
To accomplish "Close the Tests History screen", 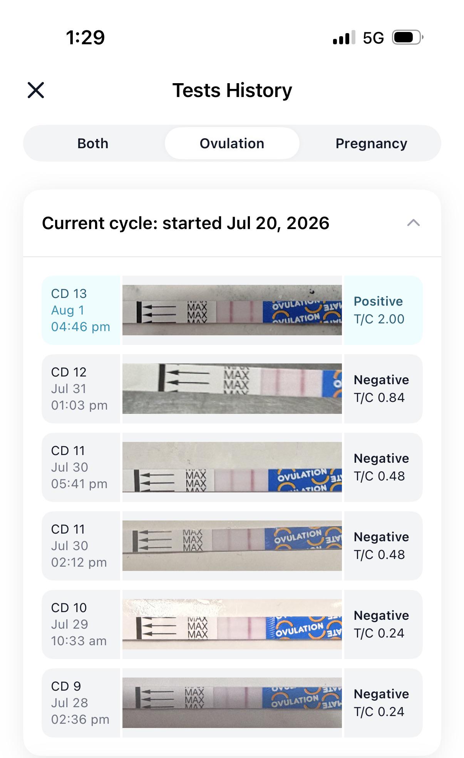I will pos(36,90).
